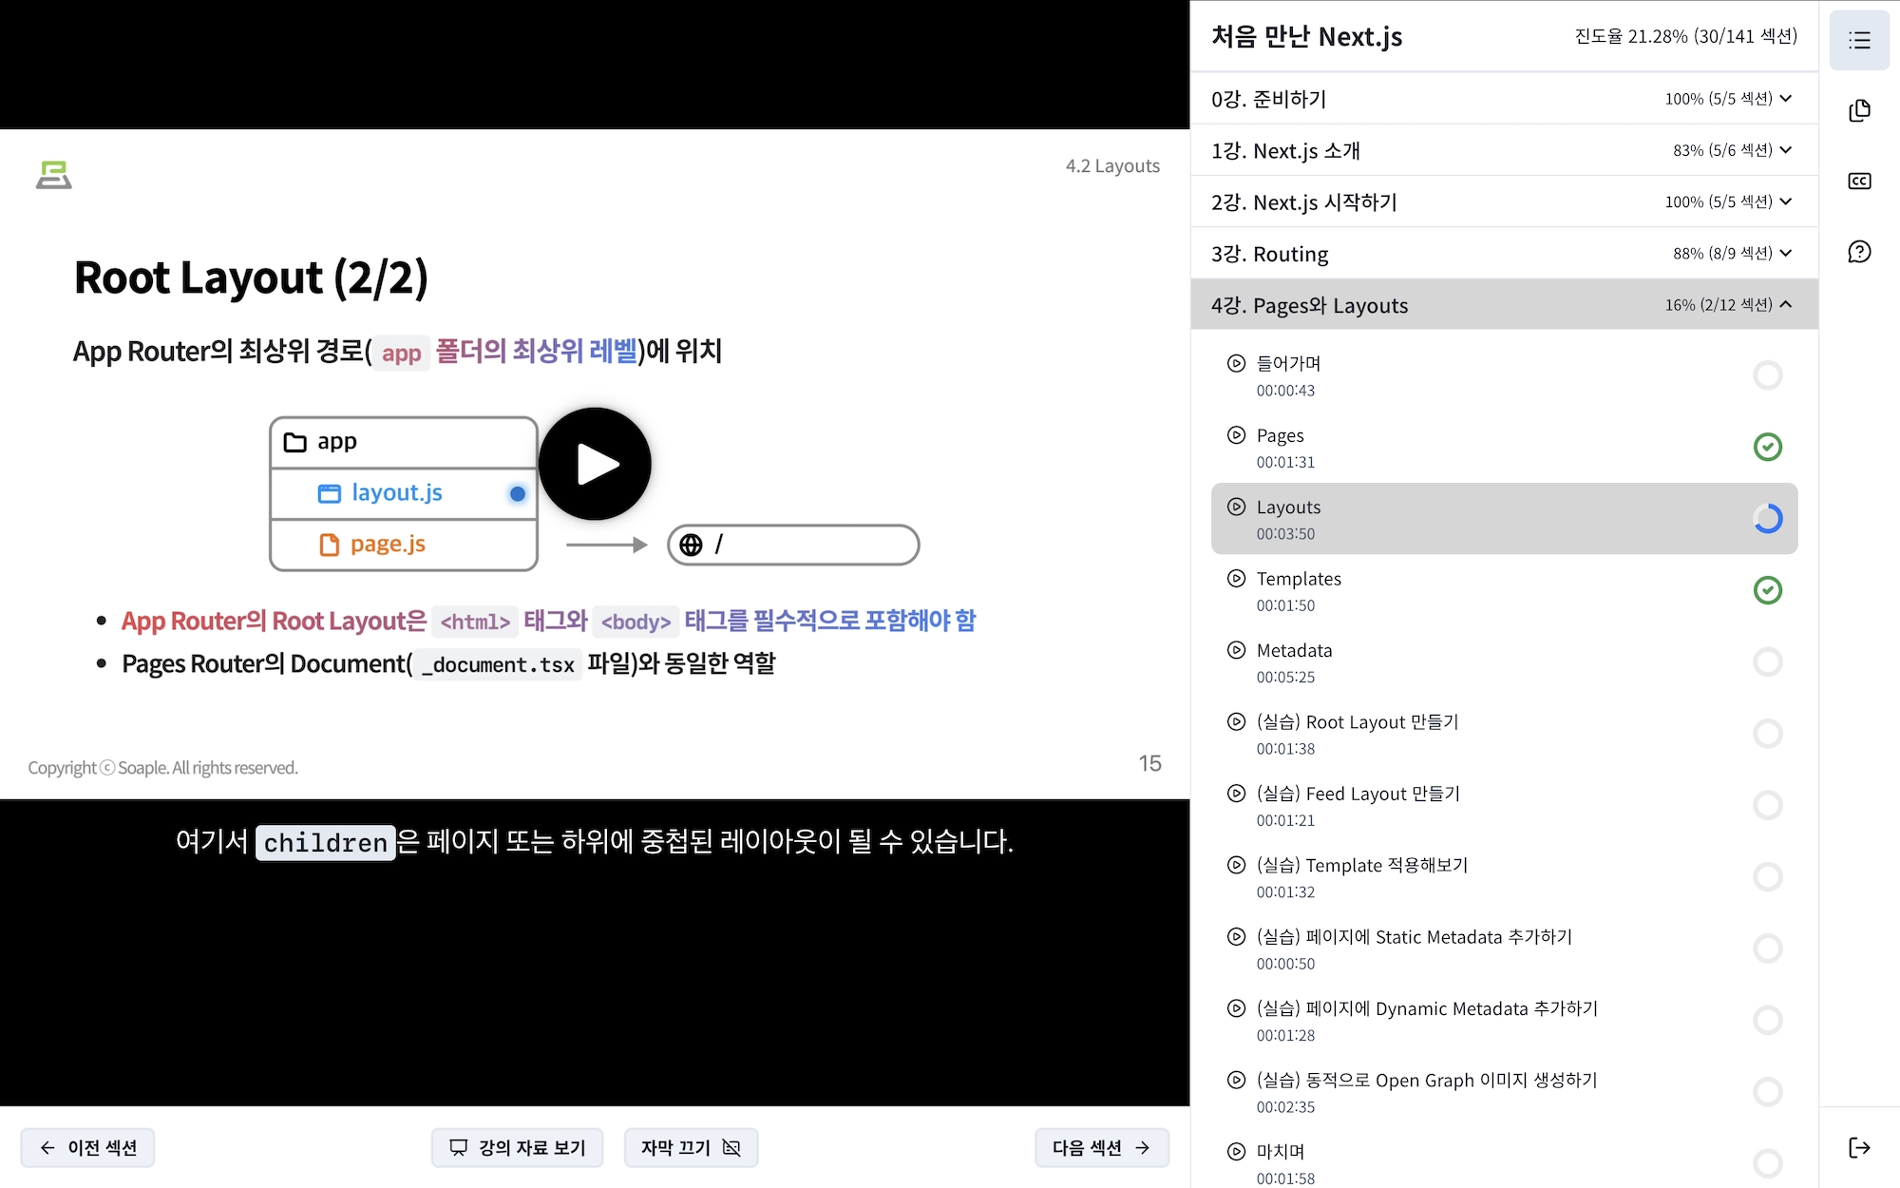Go to the previous section (이전 섹션)
Image resolution: width=1900 pixels, height=1188 pixels.
[87, 1147]
